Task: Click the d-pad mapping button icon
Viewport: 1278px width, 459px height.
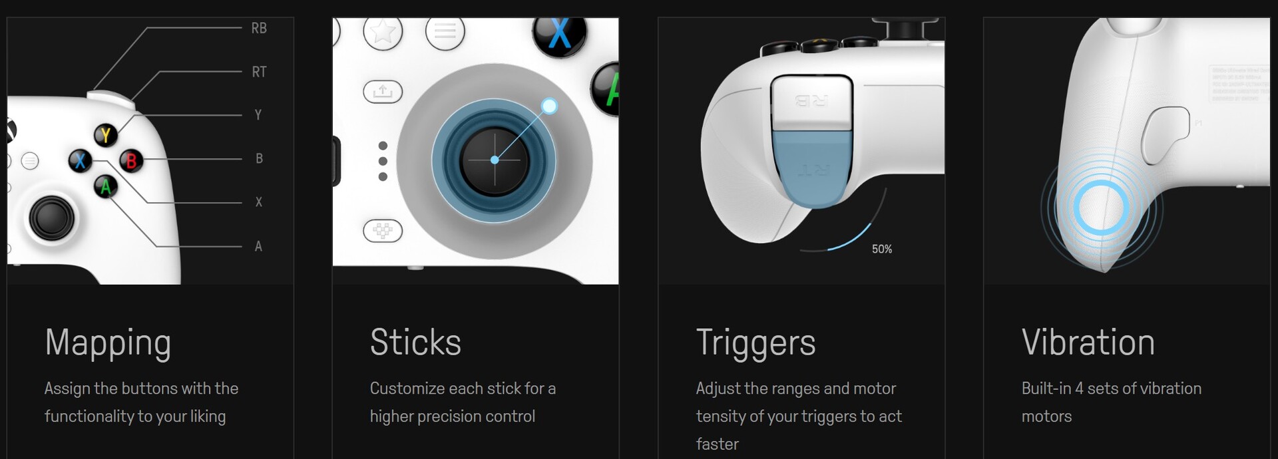Action: tap(383, 231)
